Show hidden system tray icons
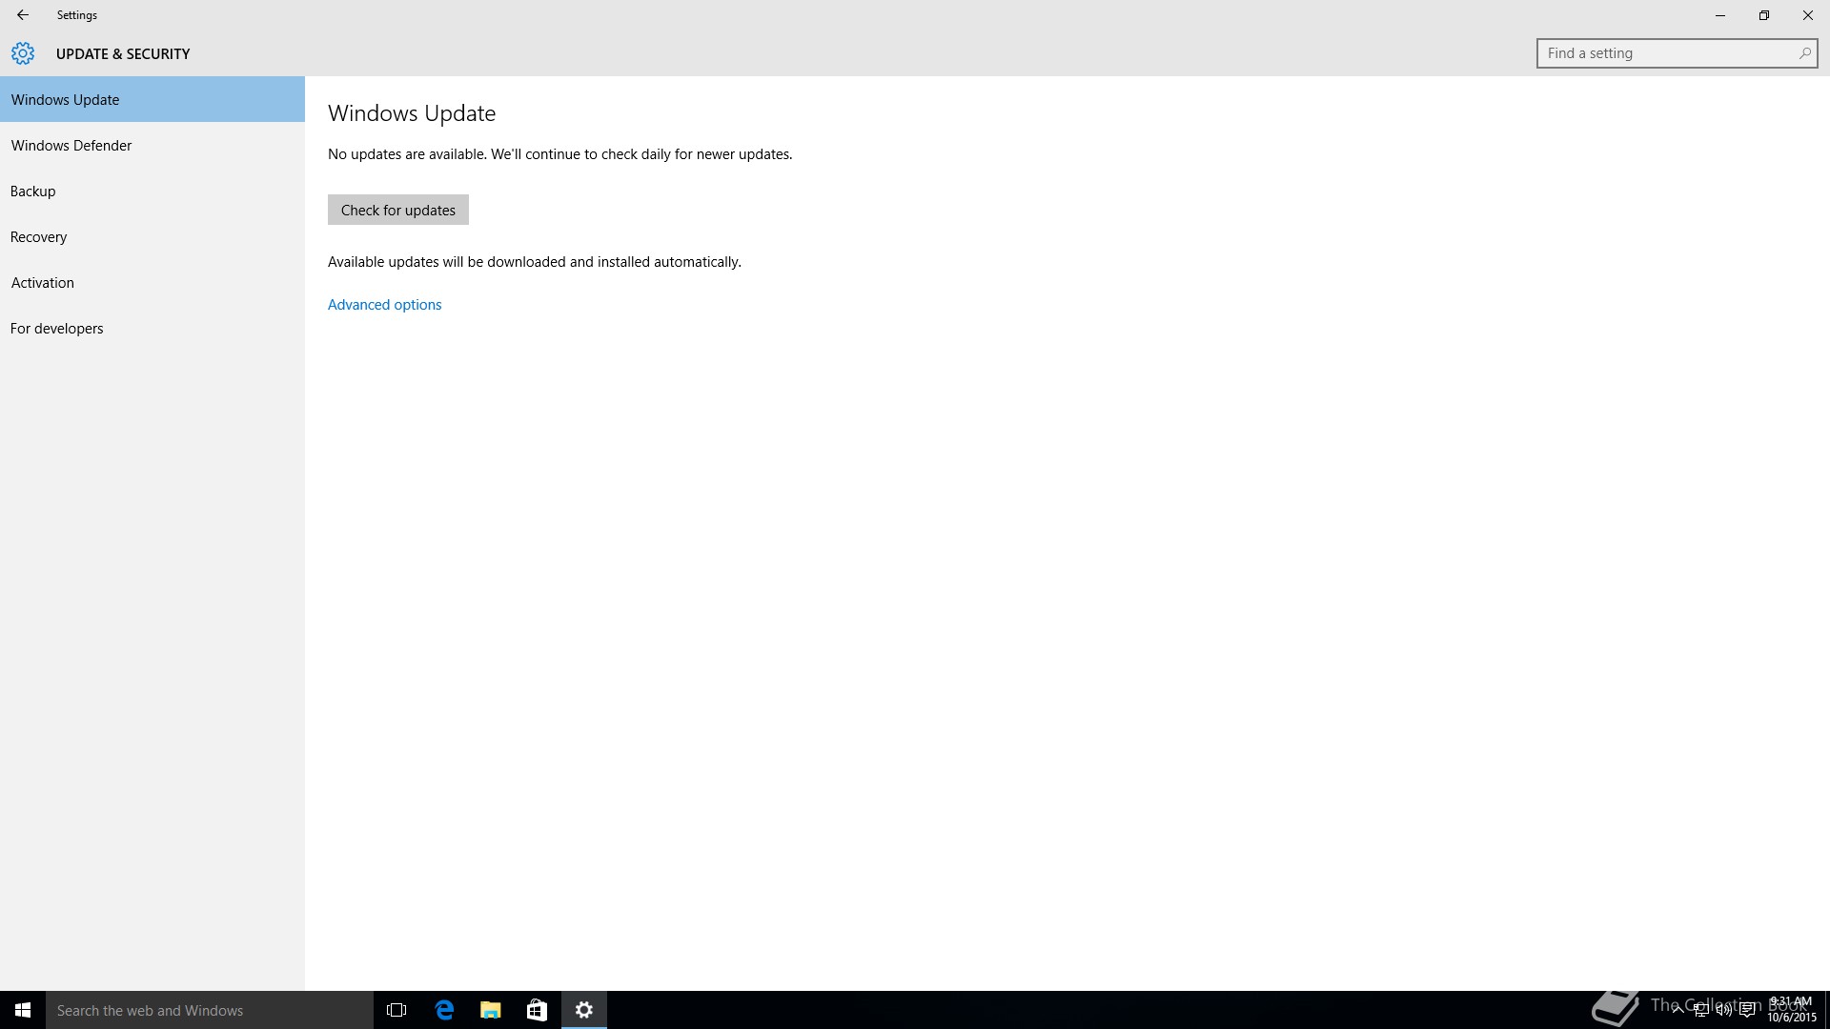Image resolution: width=1830 pixels, height=1029 pixels. pyautogui.click(x=1677, y=1010)
